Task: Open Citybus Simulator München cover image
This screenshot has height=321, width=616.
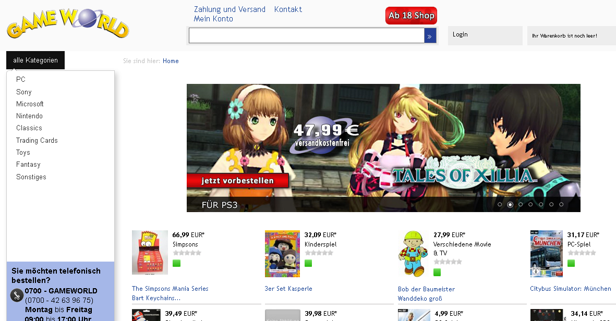Action: pos(547,253)
